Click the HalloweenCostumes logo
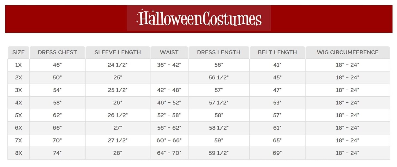397x167 pixels. pyautogui.click(x=199, y=19)
